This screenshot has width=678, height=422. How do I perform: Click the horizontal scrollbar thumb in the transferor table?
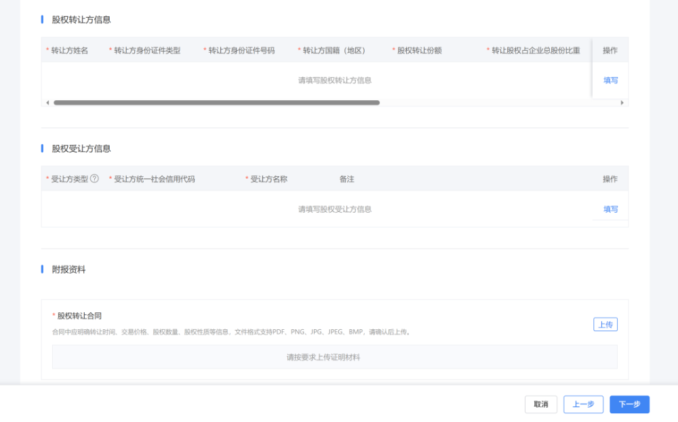217,103
